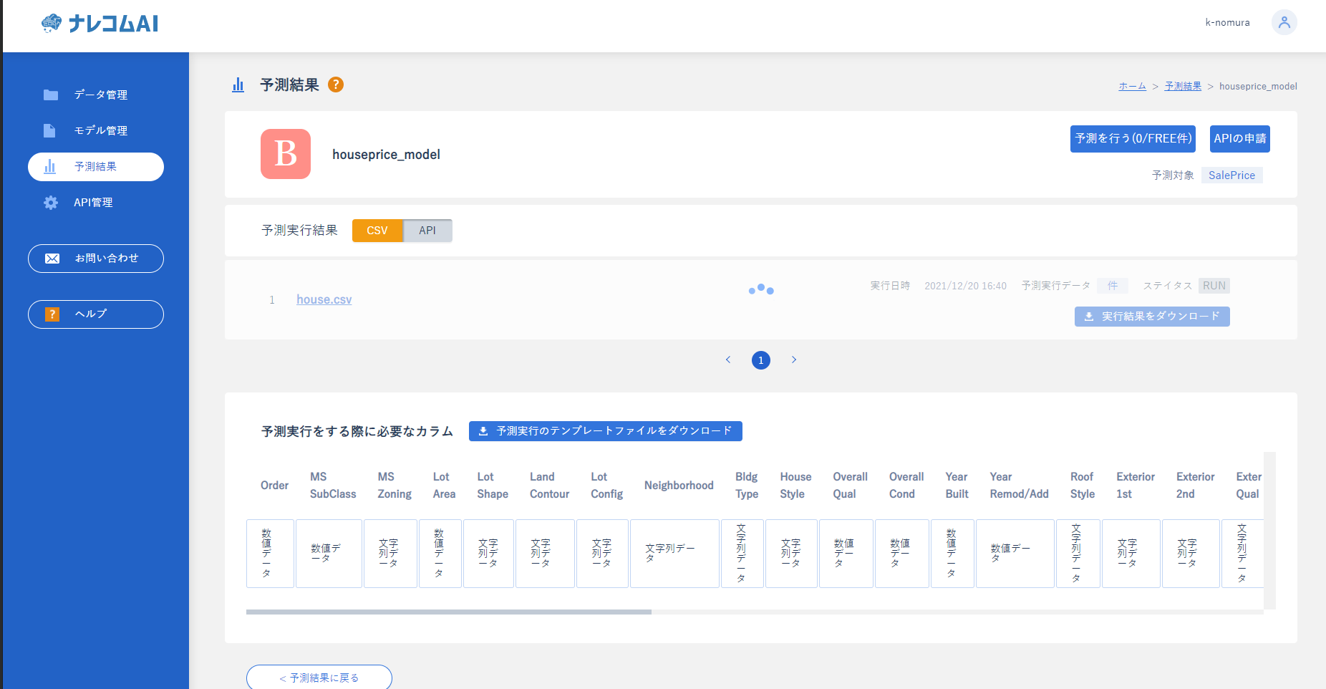The width and height of the screenshot is (1326, 689).
Task: Click the houseprice_model B badge thumbnail
Action: [x=286, y=154]
